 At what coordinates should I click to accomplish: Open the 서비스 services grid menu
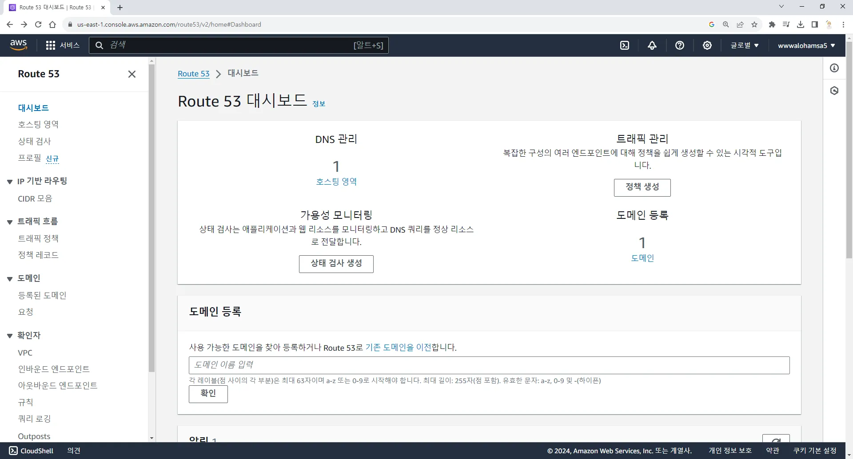pyautogui.click(x=63, y=45)
